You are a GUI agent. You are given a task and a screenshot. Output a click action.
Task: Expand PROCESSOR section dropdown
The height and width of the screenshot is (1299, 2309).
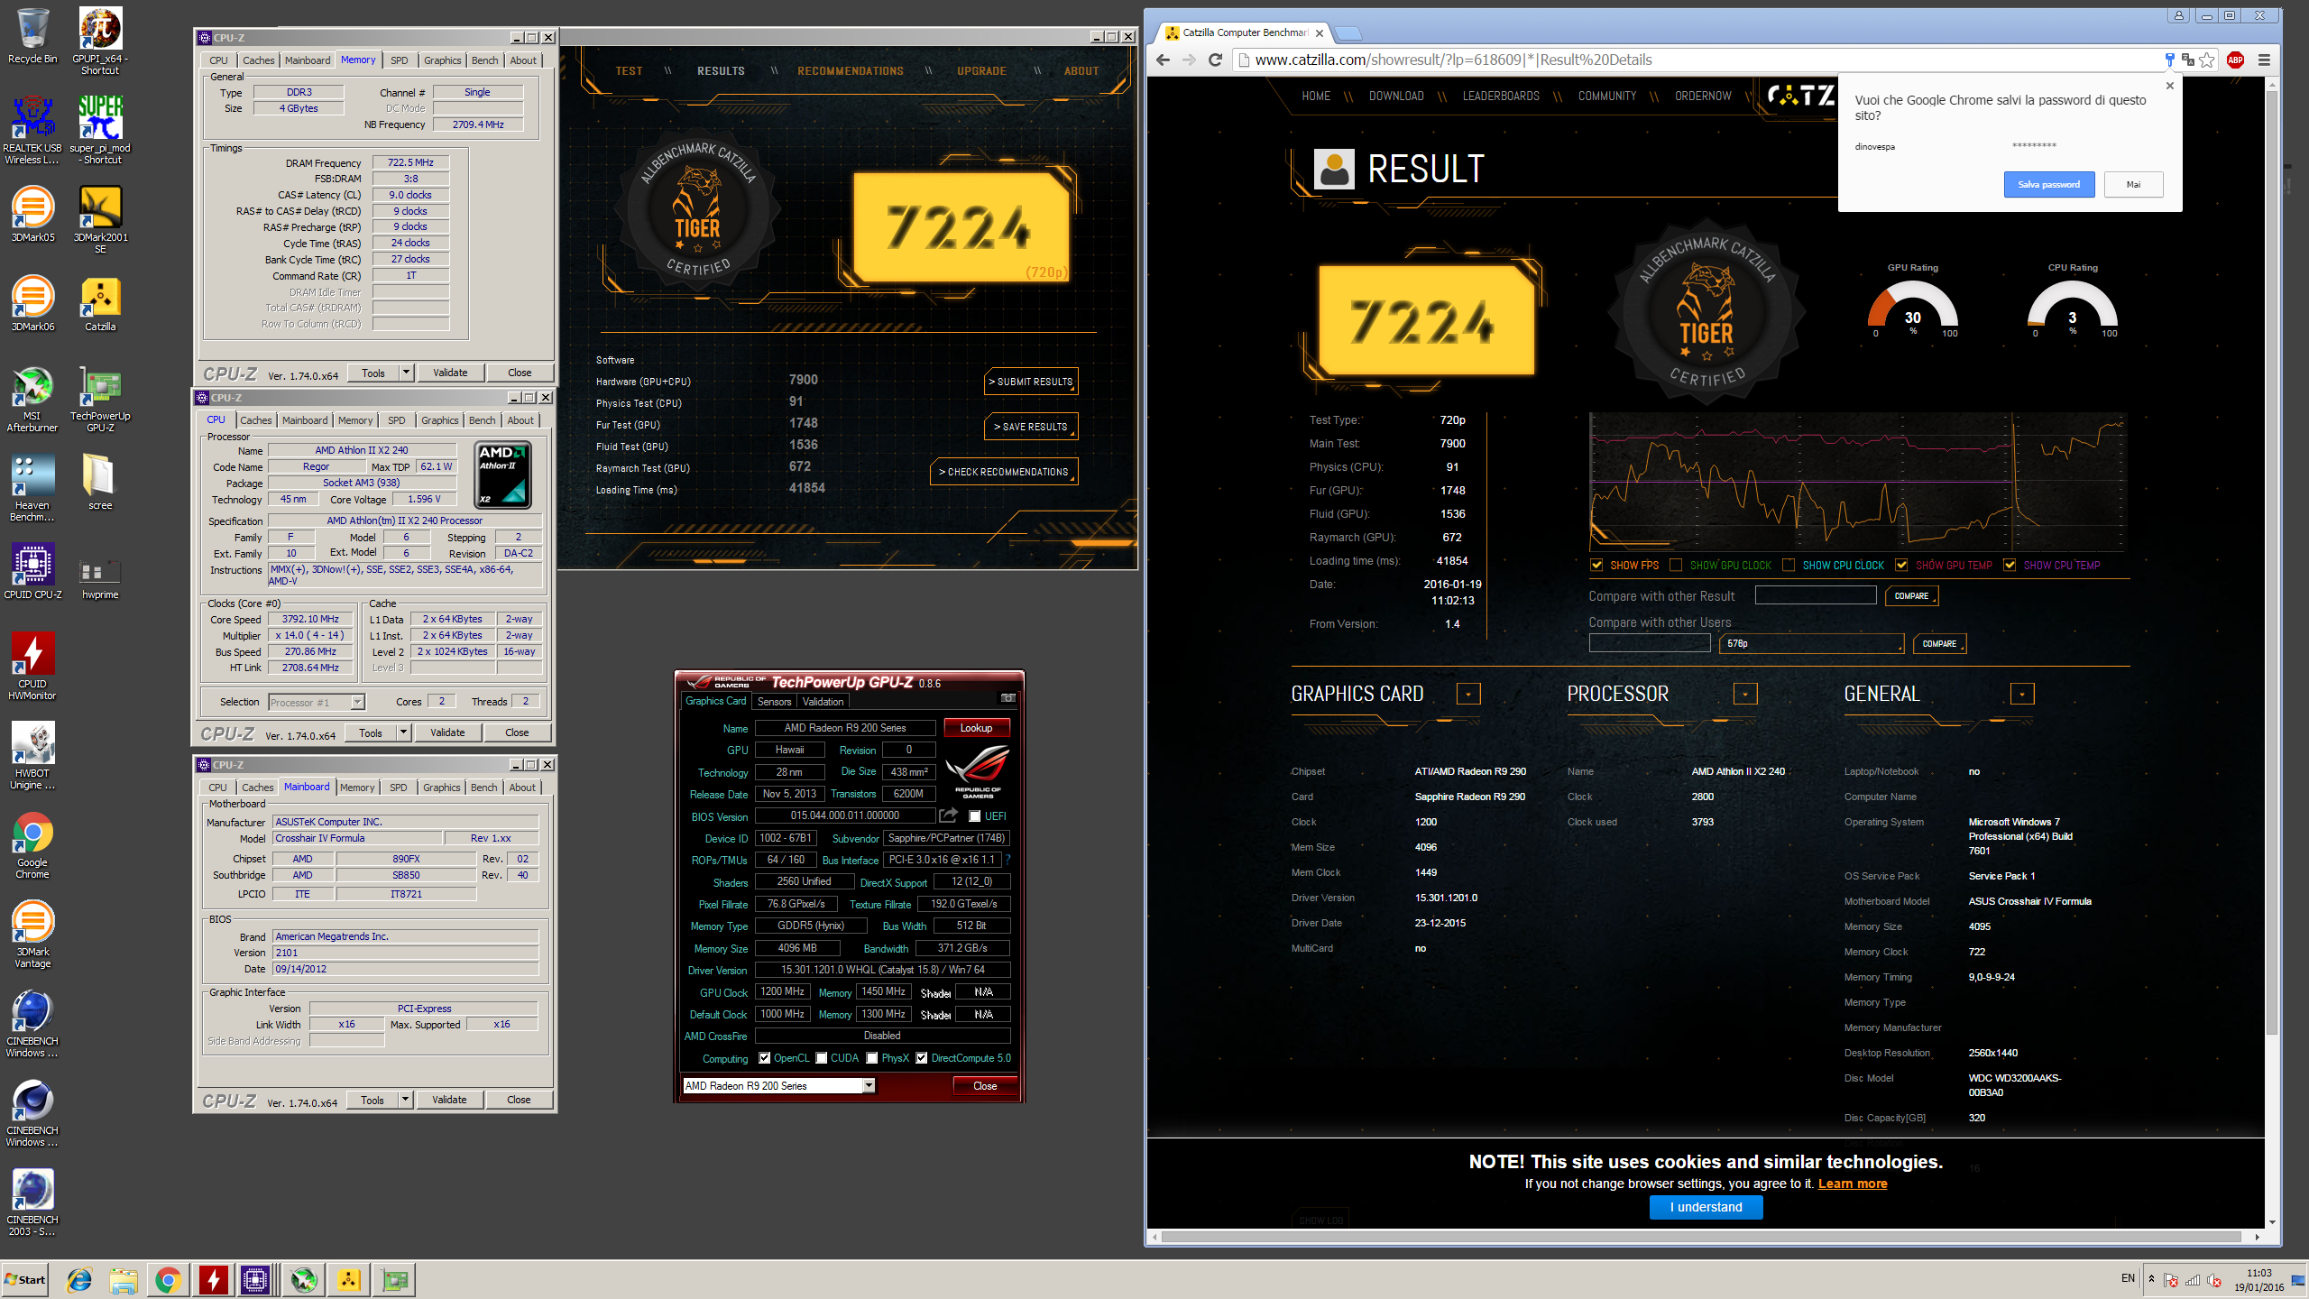(1745, 694)
